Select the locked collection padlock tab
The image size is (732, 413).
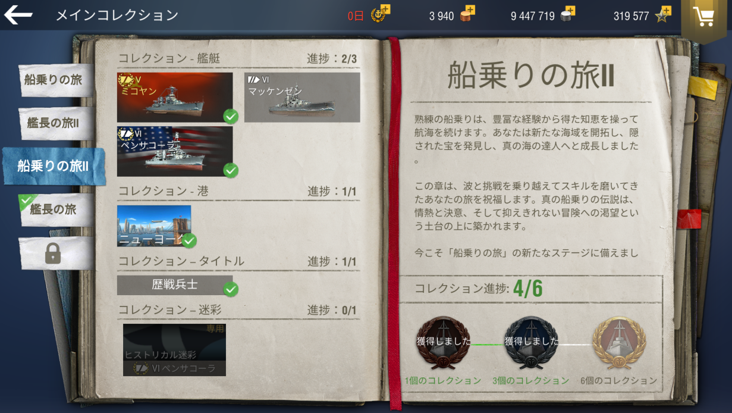53,254
